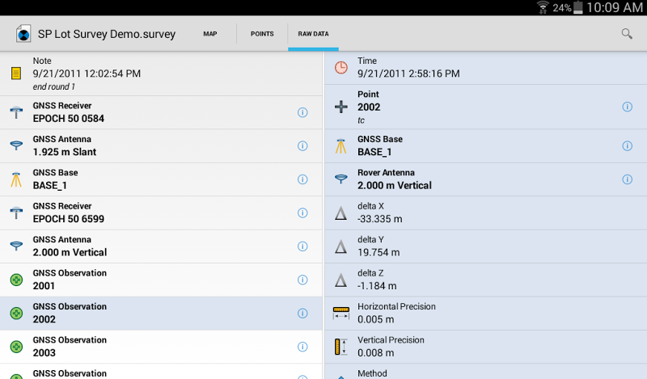647x379 pixels.
Task: Open the search magnifier icon
Action: pos(627,34)
